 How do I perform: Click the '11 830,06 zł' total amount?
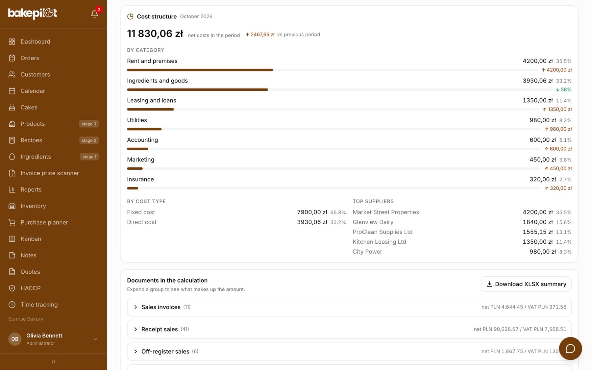(155, 34)
